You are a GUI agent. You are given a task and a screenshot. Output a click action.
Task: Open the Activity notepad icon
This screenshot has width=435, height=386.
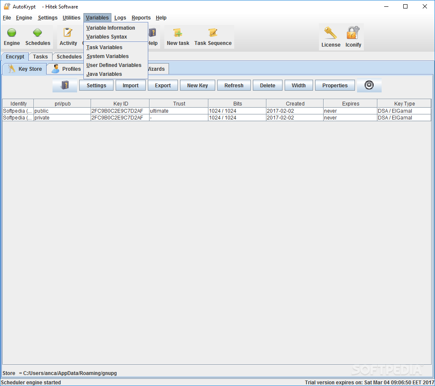click(x=68, y=33)
